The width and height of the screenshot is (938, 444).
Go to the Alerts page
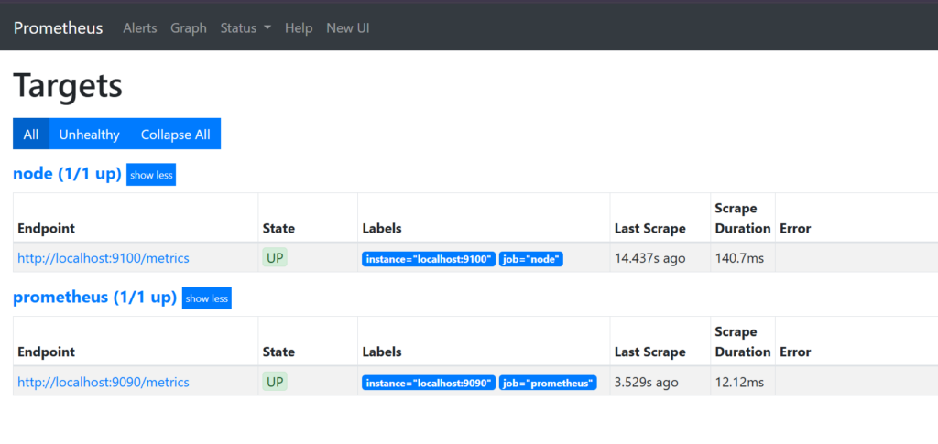tap(140, 28)
